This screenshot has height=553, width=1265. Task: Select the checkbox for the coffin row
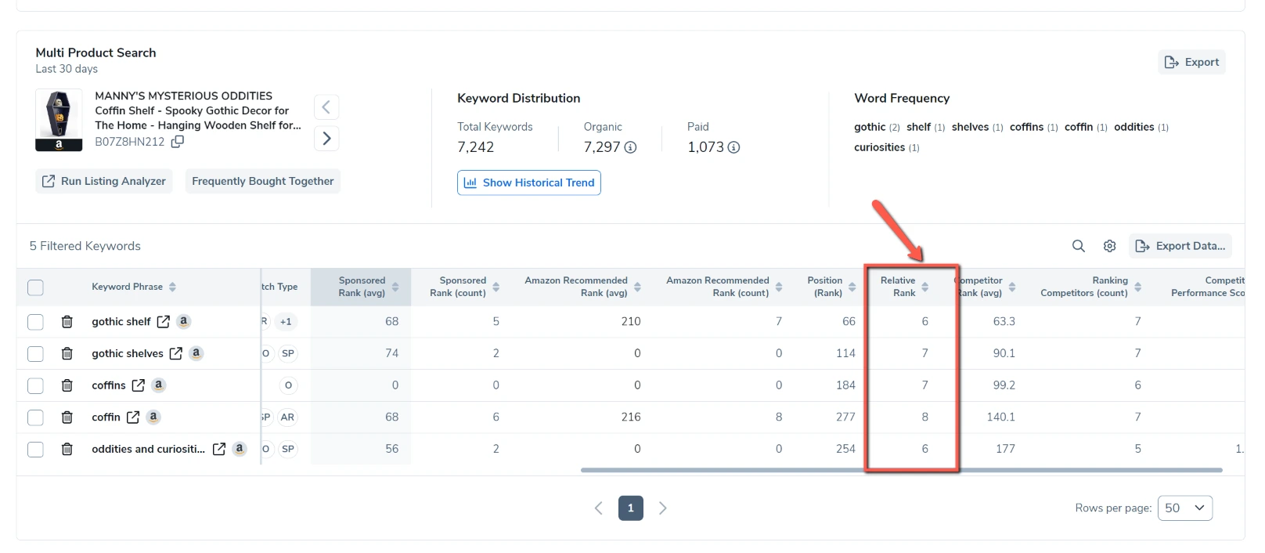tap(35, 417)
